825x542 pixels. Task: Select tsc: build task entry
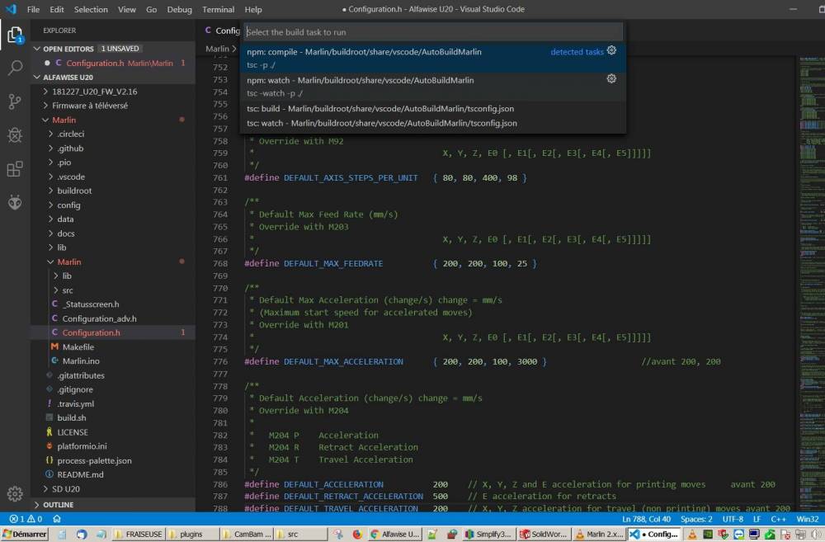tap(380, 109)
